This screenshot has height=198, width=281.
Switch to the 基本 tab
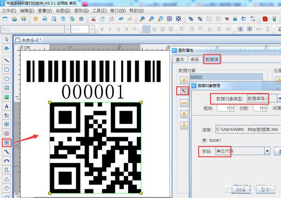180,59
